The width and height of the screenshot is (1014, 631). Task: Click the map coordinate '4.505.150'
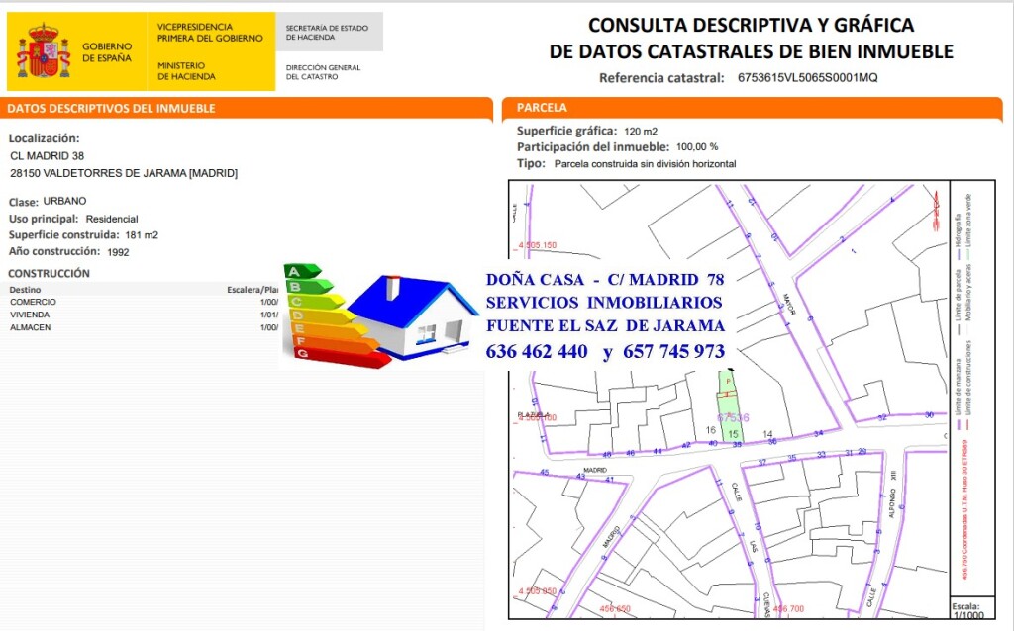click(537, 245)
